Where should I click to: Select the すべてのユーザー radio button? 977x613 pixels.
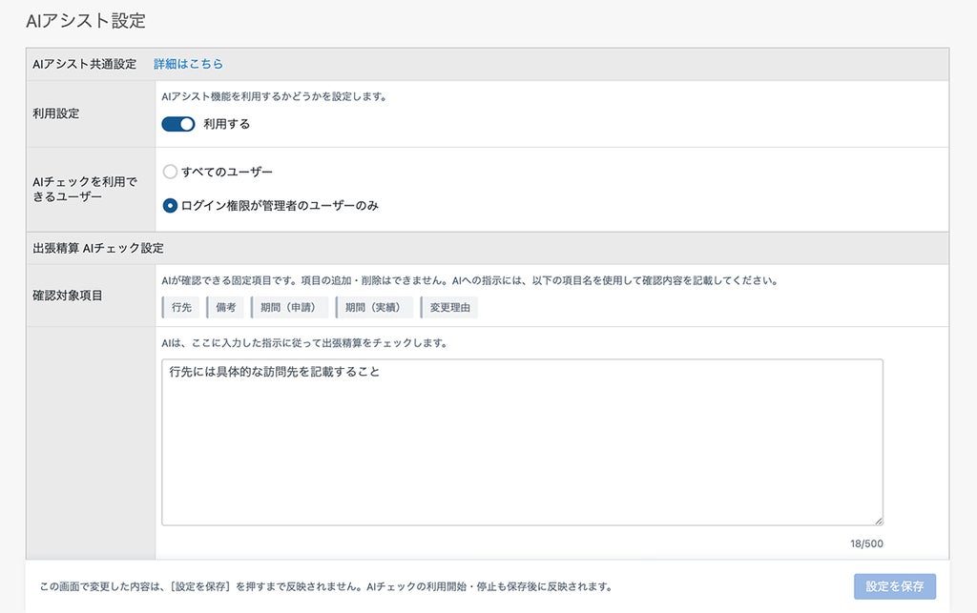(170, 172)
